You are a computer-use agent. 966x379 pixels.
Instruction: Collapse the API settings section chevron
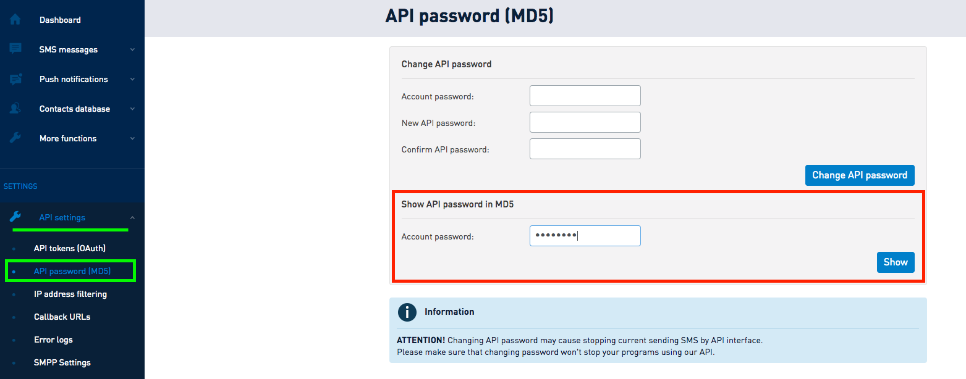(x=132, y=217)
